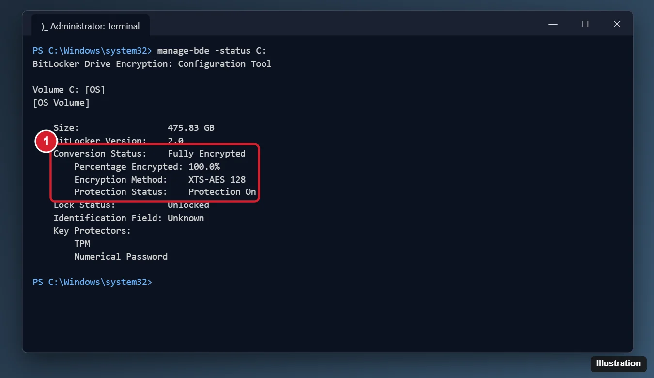The image size is (654, 378).
Task: Click the value "Unknown"
Action: pos(186,218)
